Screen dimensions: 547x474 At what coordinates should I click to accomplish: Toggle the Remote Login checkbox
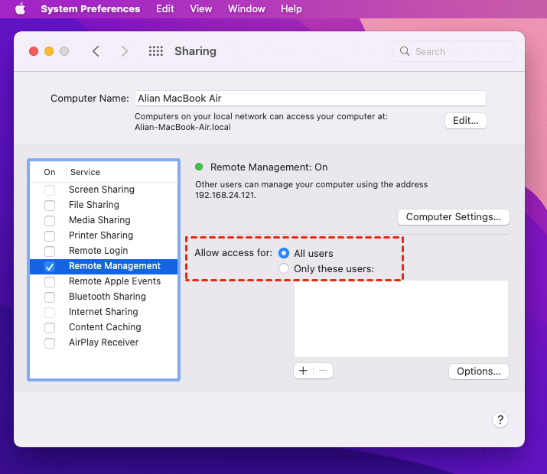tap(50, 251)
